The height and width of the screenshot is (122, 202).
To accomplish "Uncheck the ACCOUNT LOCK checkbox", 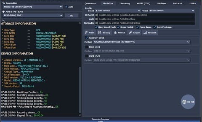I will 87,38.
